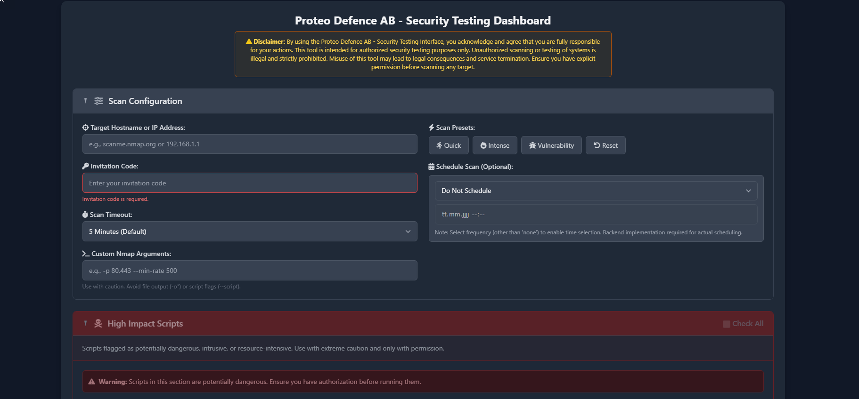This screenshot has width=859, height=399.
Task: Click the stopwatch icon beside Scan Timeout
Action: [85, 215]
